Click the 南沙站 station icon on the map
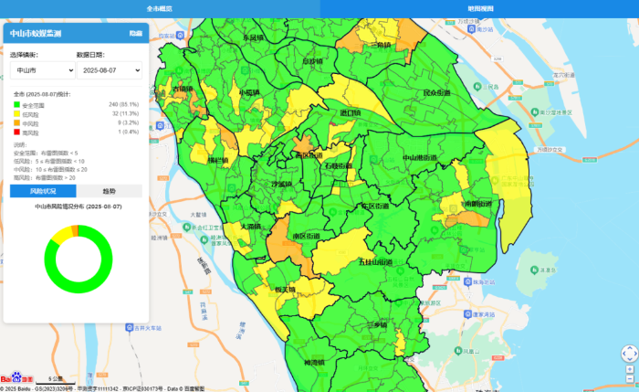639x392 pixels. [472, 29]
